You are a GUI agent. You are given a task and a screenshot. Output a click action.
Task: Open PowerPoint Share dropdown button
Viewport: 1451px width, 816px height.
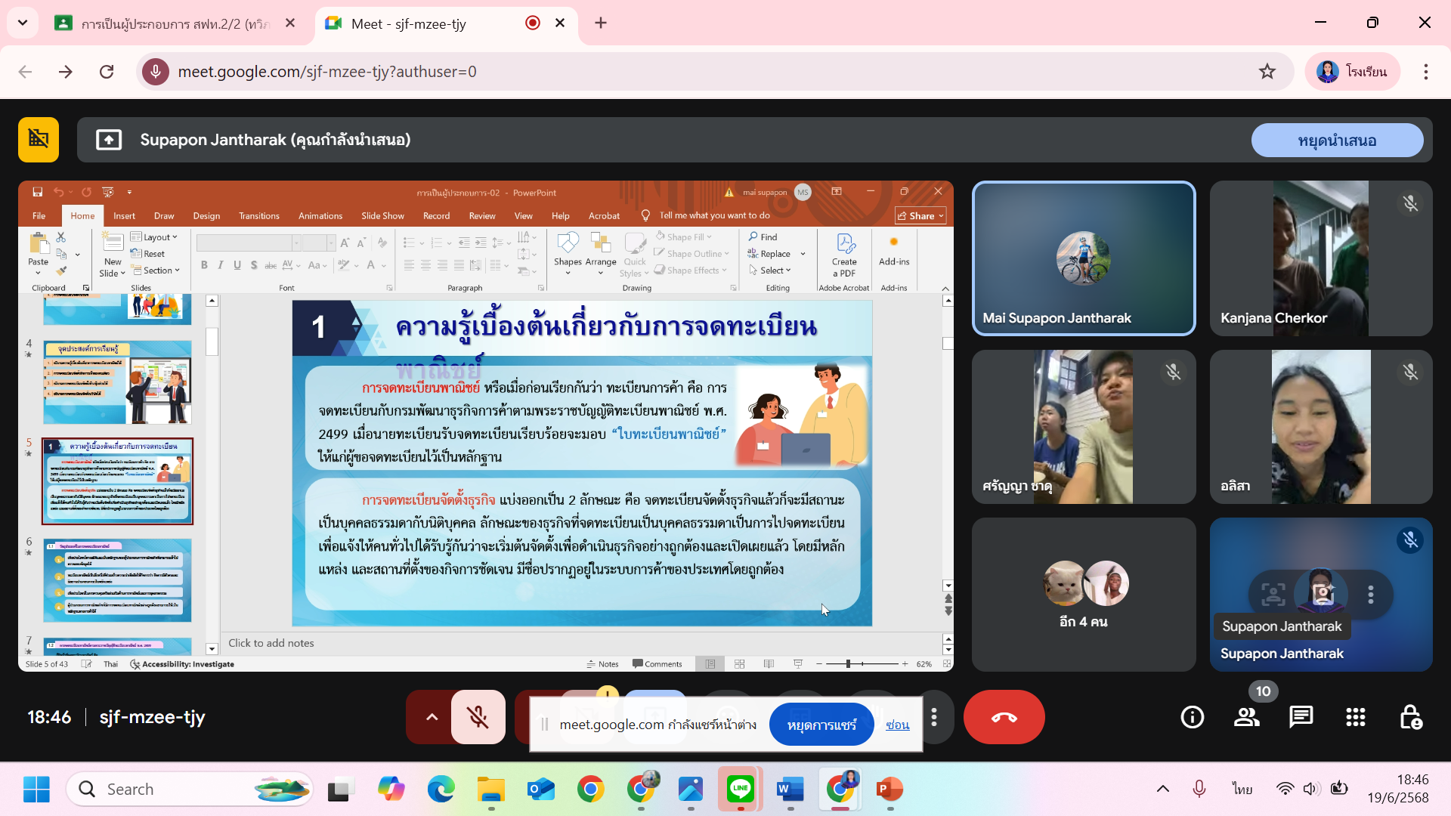pyautogui.click(x=920, y=216)
